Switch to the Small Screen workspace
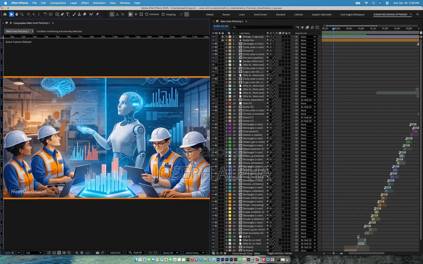 coord(260,15)
